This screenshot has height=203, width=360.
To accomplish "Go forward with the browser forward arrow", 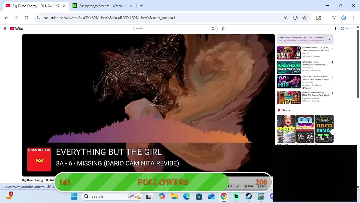I will [x=16, y=18].
